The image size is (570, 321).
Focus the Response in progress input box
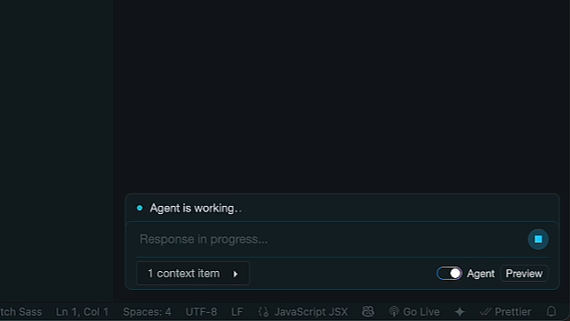(x=330, y=239)
